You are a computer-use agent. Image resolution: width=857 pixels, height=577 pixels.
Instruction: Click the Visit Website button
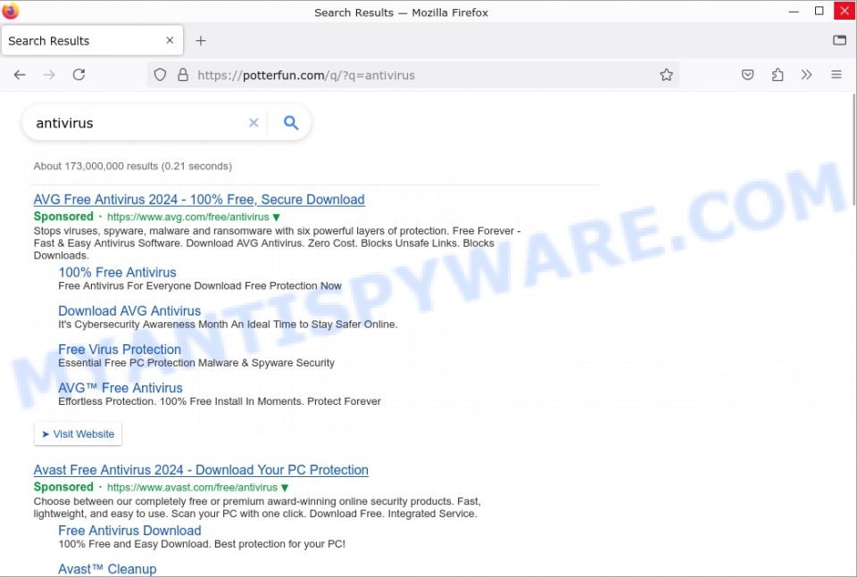pyautogui.click(x=79, y=434)
